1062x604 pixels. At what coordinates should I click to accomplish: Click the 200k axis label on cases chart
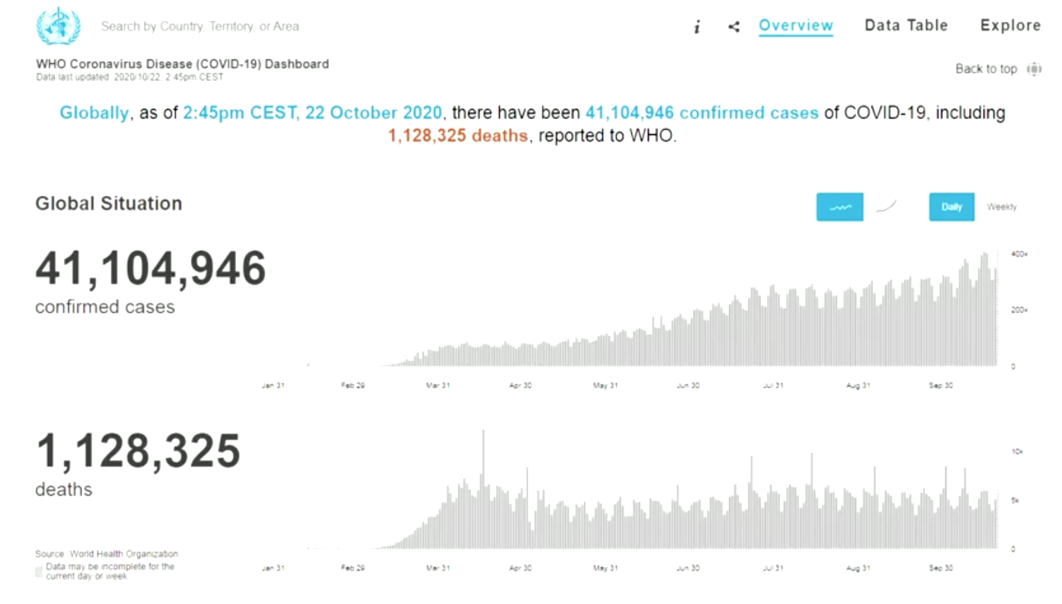pyautogui.click(x=1019, y=310)
